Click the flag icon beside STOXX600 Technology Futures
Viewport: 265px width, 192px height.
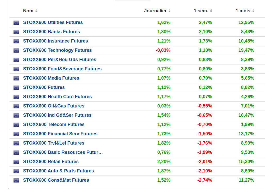[x=16, y=51]
